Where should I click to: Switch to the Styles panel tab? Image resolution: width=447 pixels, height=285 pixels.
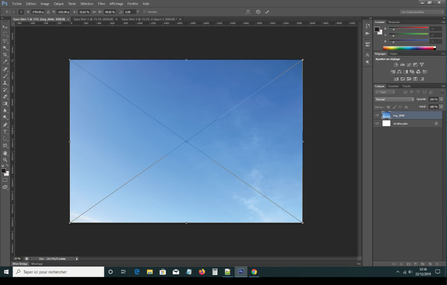pyautogui.click(x=393, y=54)
